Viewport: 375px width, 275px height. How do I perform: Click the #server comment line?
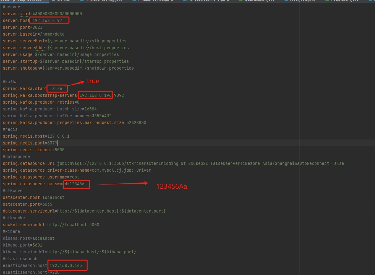tap(11, 7)
